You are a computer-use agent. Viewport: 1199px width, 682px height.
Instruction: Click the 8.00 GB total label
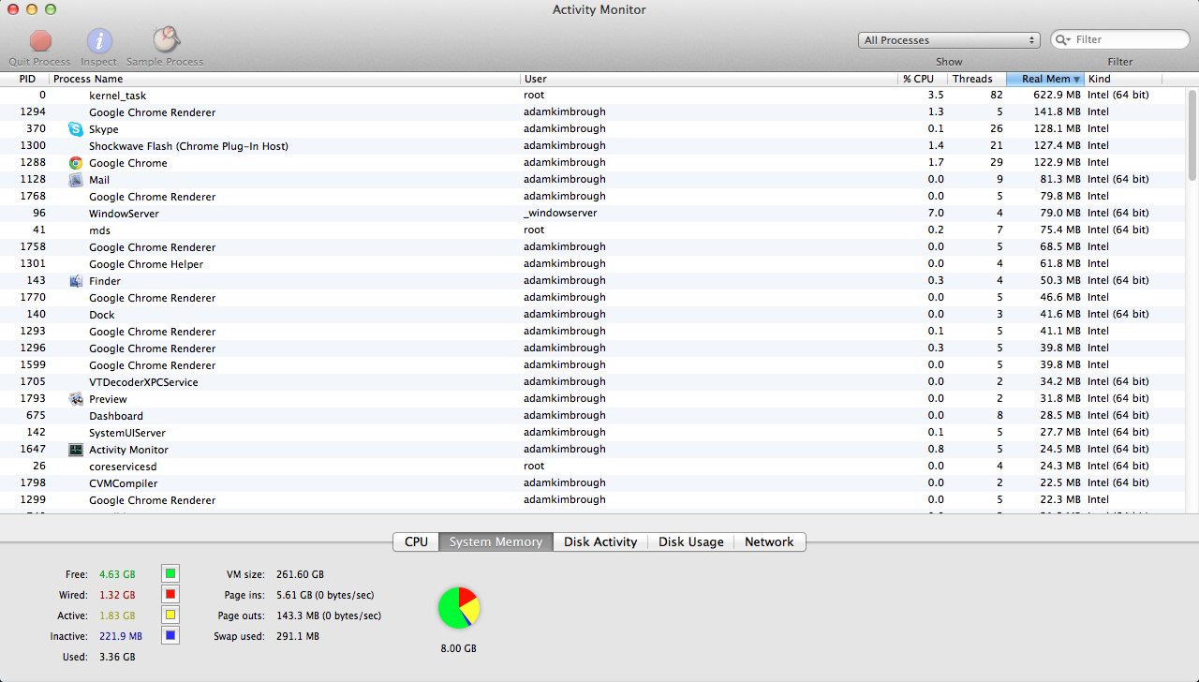[459, 648]
